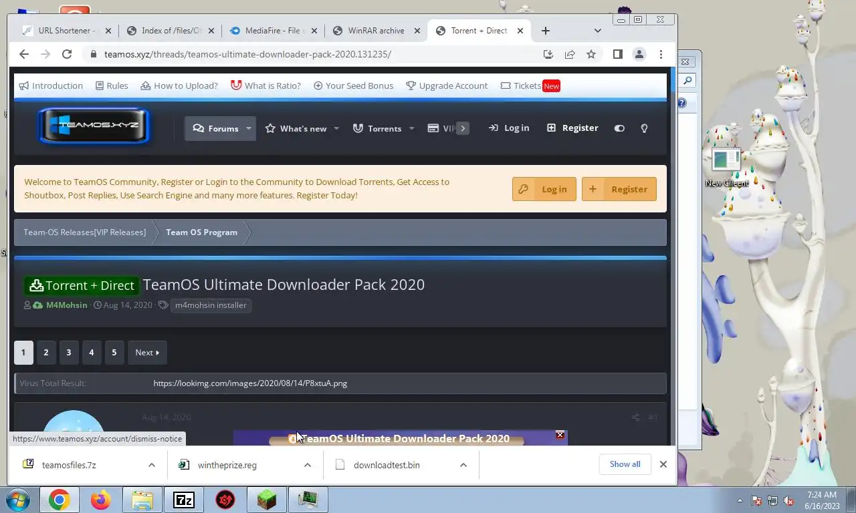This screenshot has width=856, height=513.
Task: Click the m4mohsin installer tag
Action: (x=211, y=305)
